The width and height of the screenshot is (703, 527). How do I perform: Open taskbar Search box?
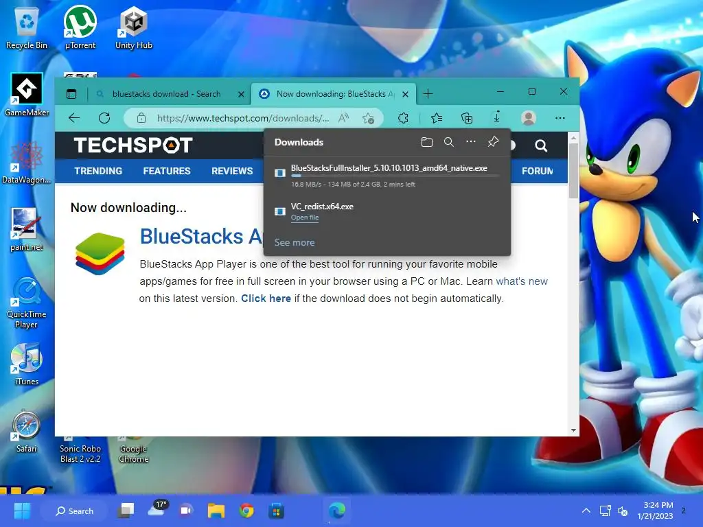74,511
